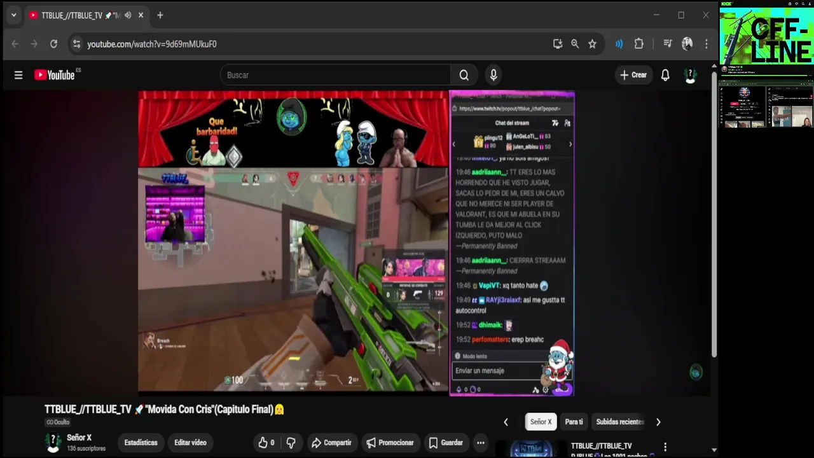Select the Subidas recientes filter chip

tap(620, 422)
